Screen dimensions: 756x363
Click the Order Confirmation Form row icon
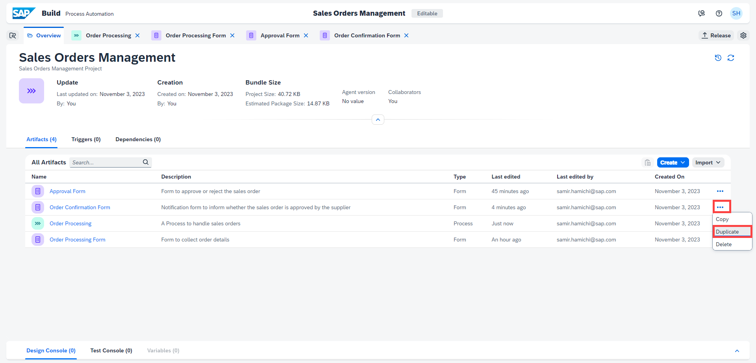[x=38, y=207]
